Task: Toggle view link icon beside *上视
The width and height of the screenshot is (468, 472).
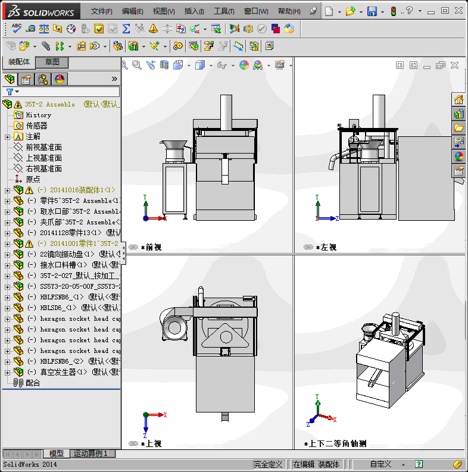Action: pyautogui.click(x=133, y=443)
